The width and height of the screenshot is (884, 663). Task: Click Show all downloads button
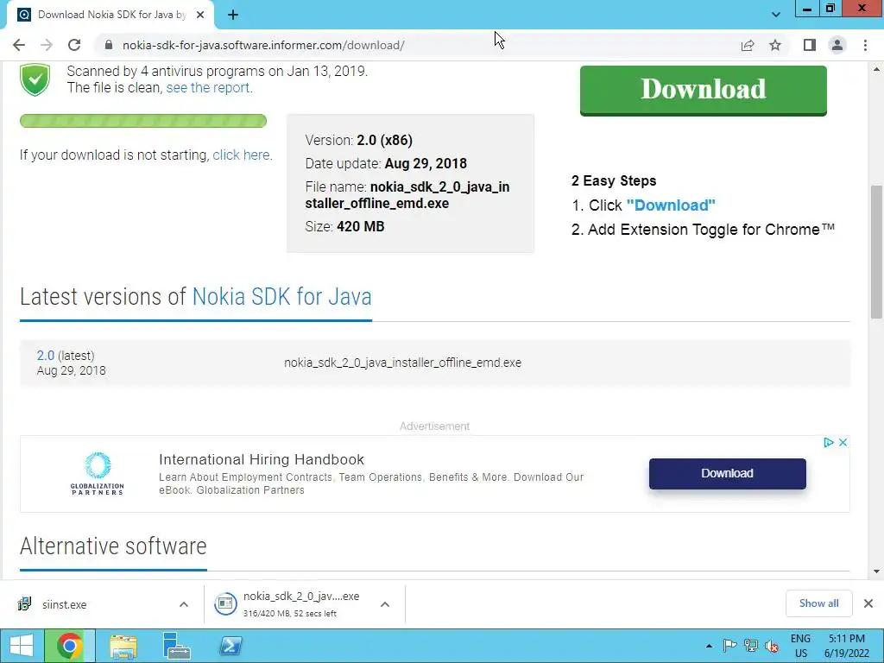pos(818,603)
